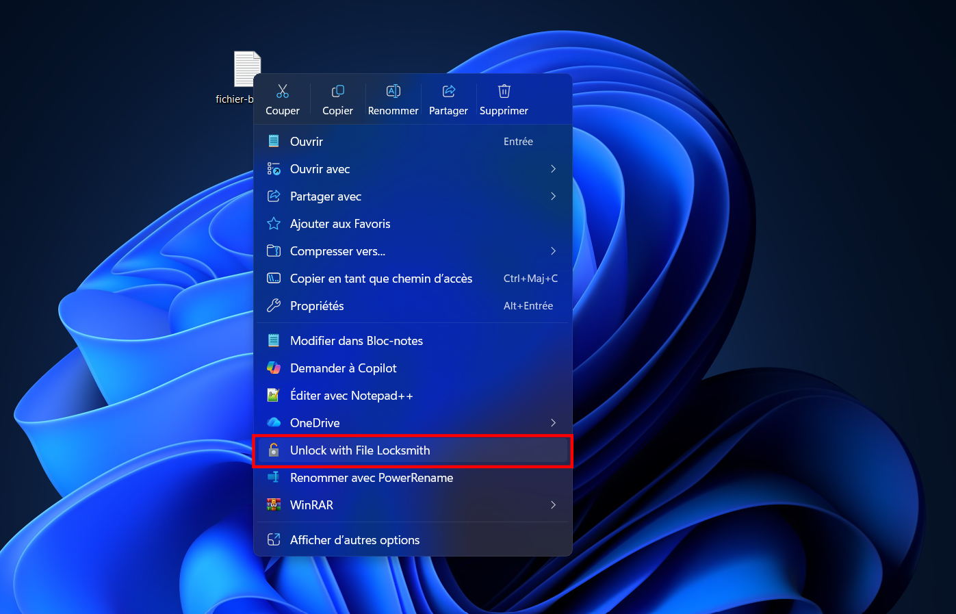The width and height of the screenshot is (956, 614).
Task: Click the Copier label
Action: [338, 111]
